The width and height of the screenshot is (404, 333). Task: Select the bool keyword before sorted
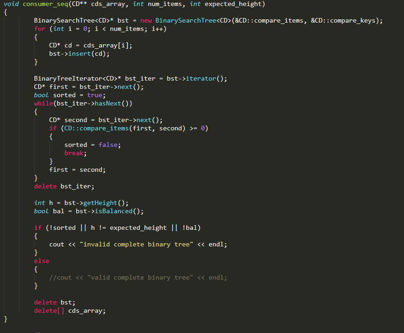point(41,95)
